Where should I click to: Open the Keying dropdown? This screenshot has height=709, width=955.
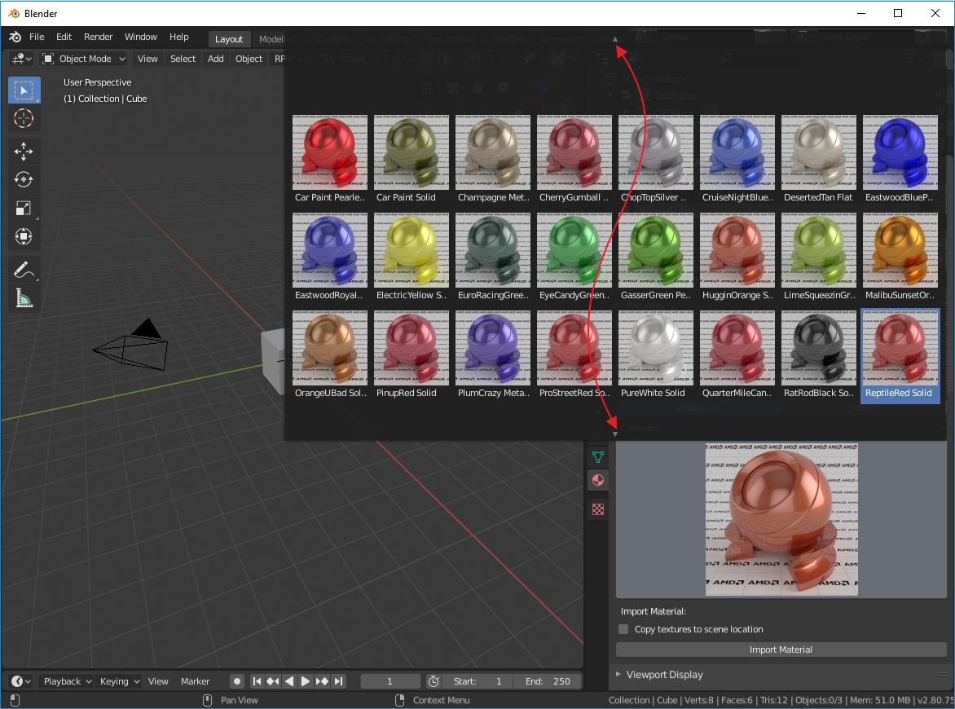(119, 681)
